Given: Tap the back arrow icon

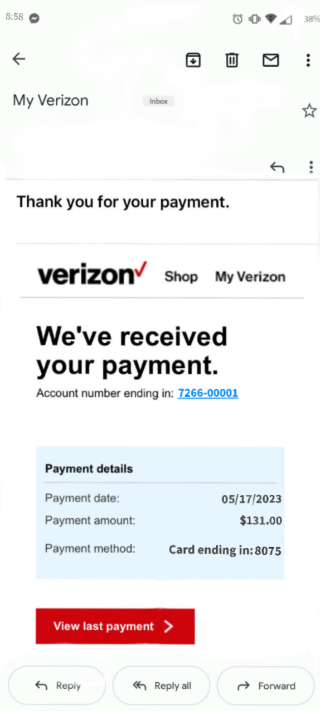Looking at the screenshot, I should (x=19, y=59).
